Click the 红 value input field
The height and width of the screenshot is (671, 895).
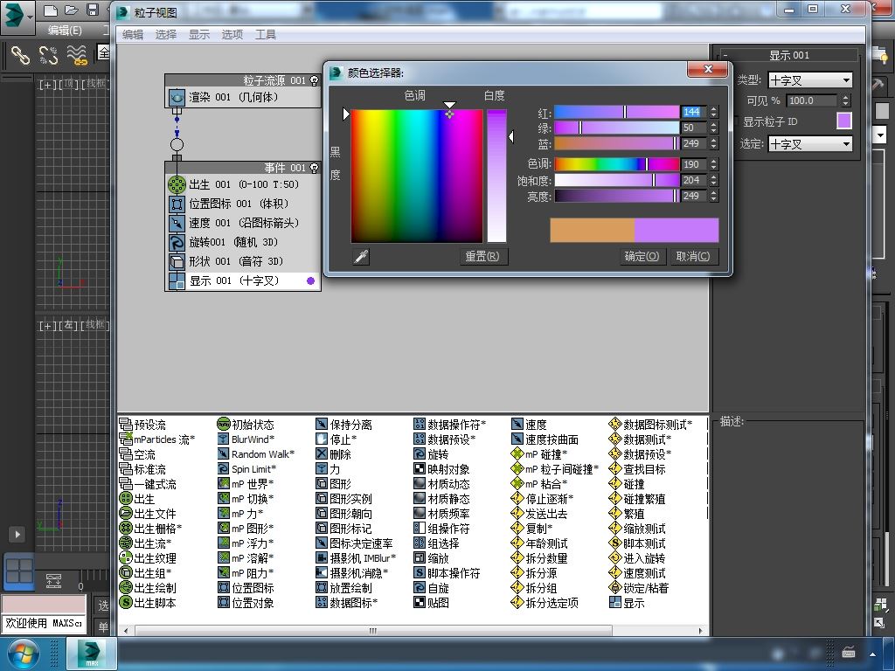tap(694, 113)
